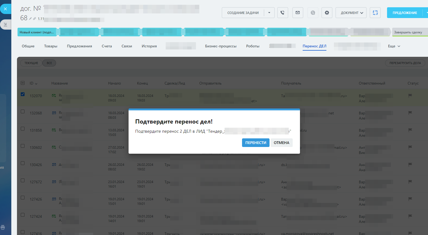Open the email envelope icon in the toolbar
Image resolution: width=428 pixels, height=235 pixels.
pos(298,13)
